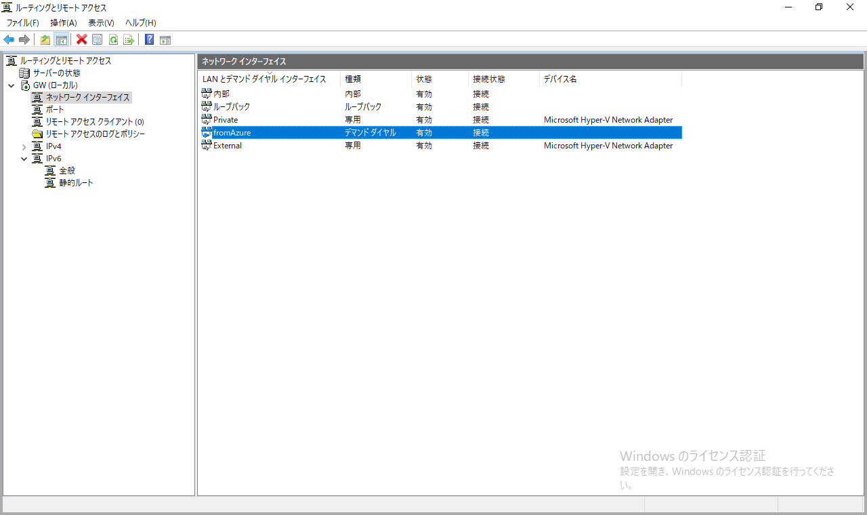This screenshot has width=867, height=515.
Task: Toggle the show/hide action pane button
Action: pos(165,39)
